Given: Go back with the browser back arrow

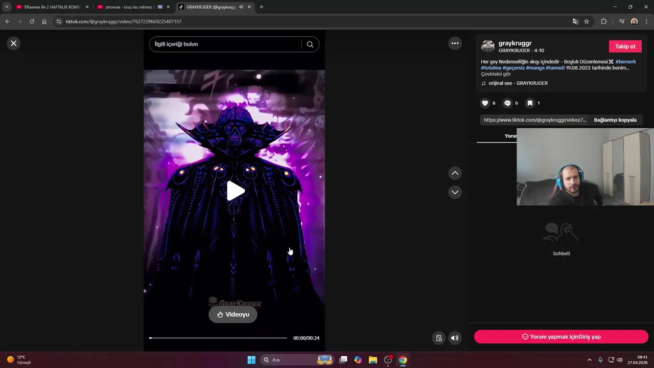Looking at the screenshot, I should click(7, 21).
